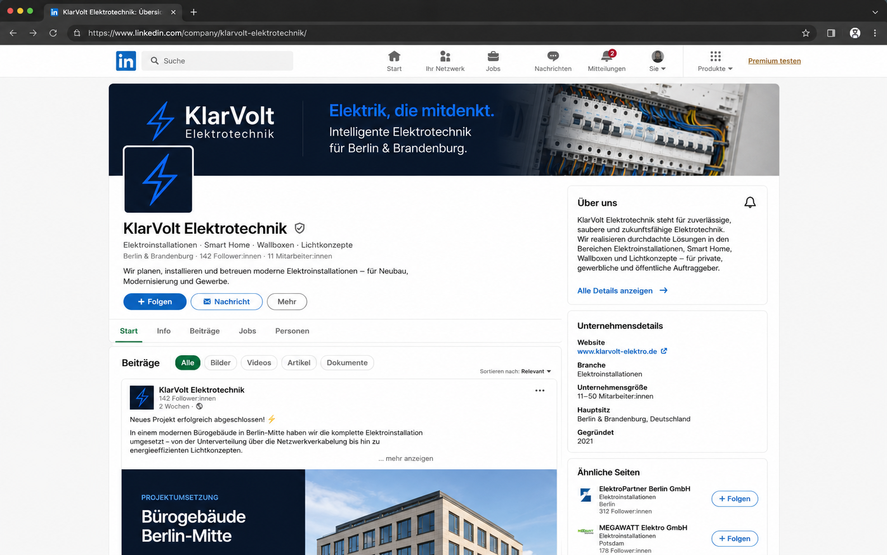Screen dimensions: 887x555
Task: Switch to the Info tab
Action: 164,331
